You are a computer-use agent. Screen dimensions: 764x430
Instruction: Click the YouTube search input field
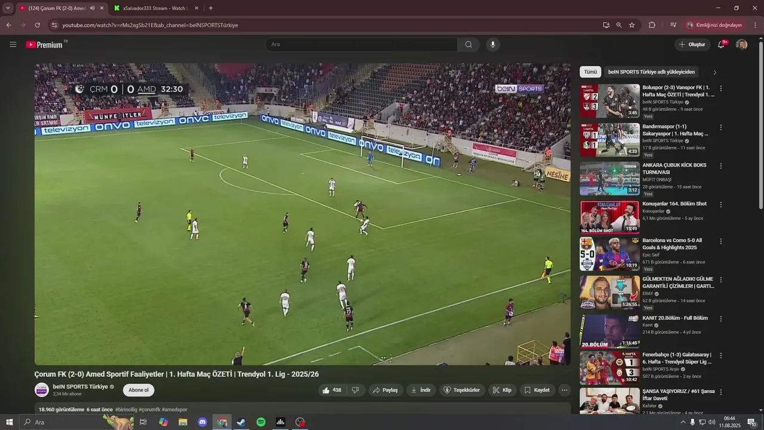[x=361, y=44]
